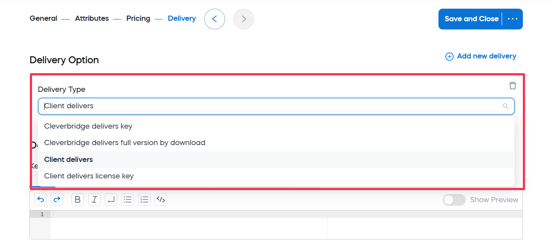Insert a bulleted list
Screen dimensions: 551x249
click(128, 200)
